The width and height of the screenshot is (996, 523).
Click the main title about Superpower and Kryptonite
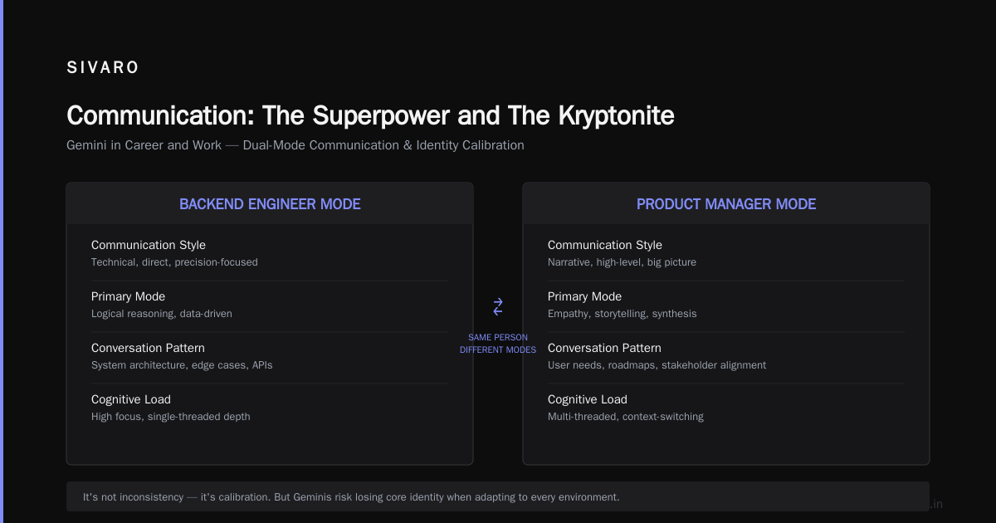pyautogui.click(x=370, y=115)
